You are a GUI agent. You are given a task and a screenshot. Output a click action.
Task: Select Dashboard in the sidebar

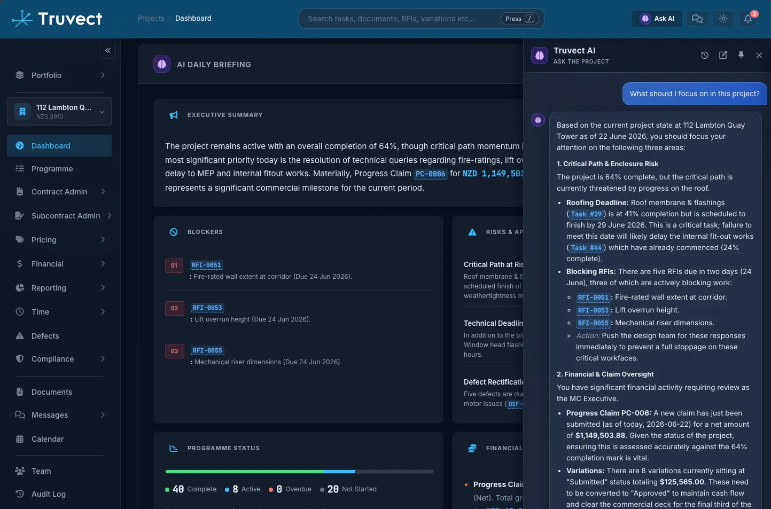click(59, 146)
